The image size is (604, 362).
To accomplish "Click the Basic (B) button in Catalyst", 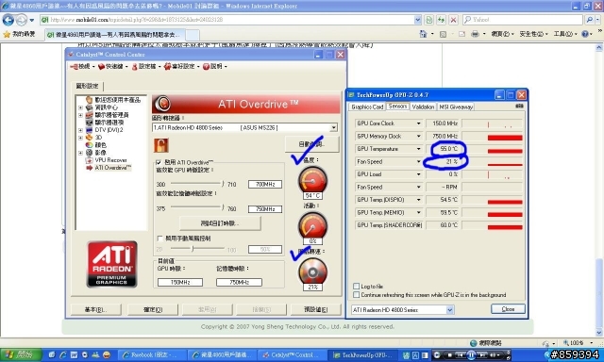I will pyautogui.click(x=96, y=310).
